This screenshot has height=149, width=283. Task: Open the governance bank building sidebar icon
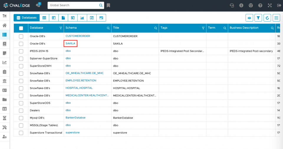4,81
